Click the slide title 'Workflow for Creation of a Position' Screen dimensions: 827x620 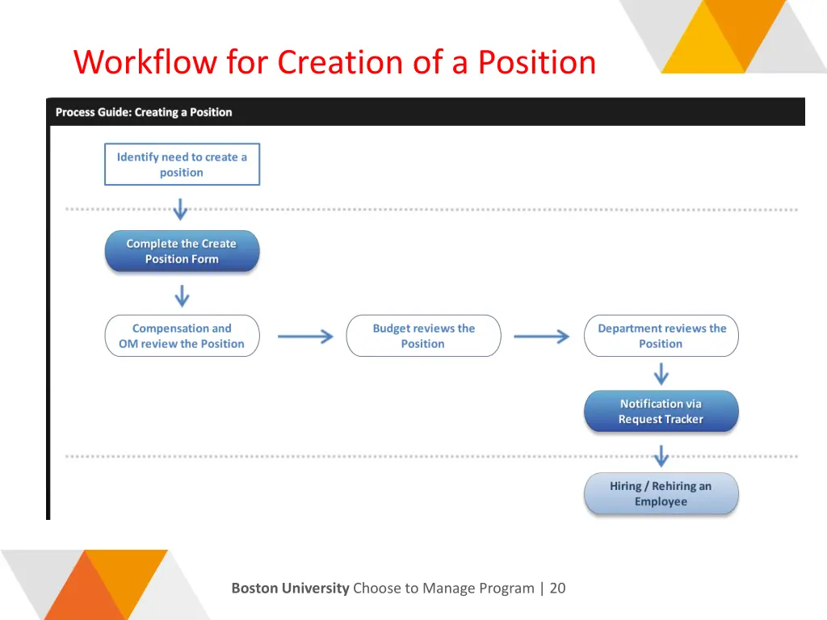tap(334, 62)
